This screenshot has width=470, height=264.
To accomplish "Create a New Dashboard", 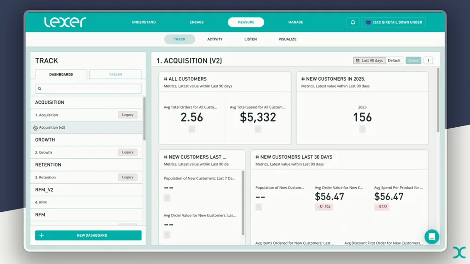I will [x=88, y=235].
